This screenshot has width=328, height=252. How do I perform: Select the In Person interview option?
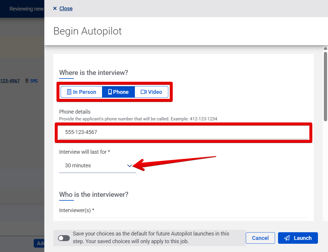coord(81,92)
